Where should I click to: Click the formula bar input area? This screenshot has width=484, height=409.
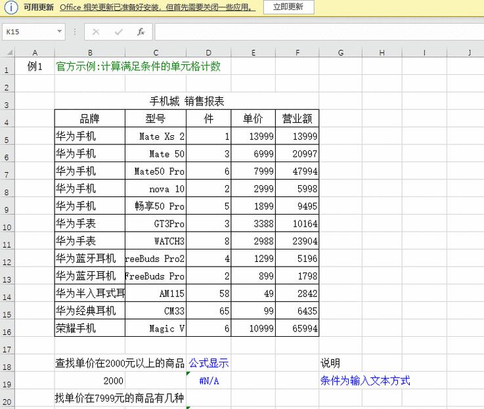pos(319,32)
